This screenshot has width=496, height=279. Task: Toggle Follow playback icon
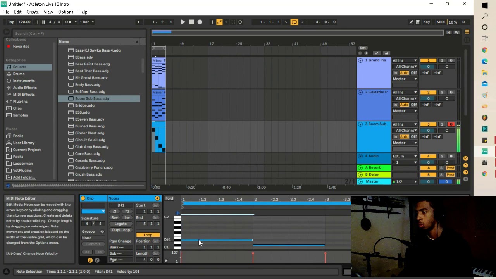tap(139, 22)
